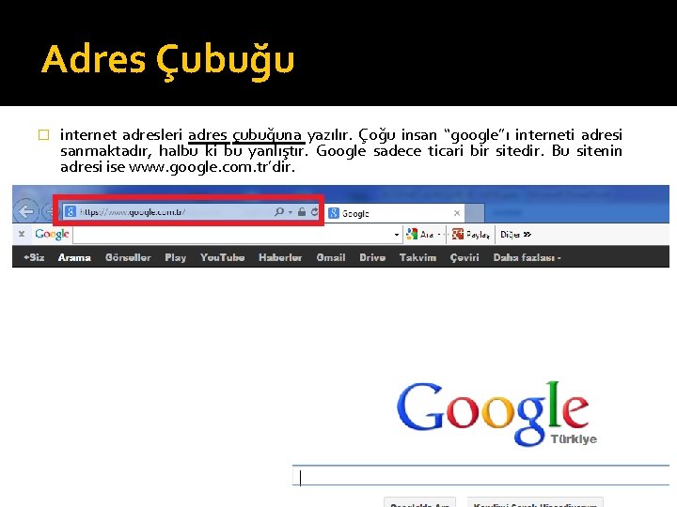Open a new blank tab

475,213
